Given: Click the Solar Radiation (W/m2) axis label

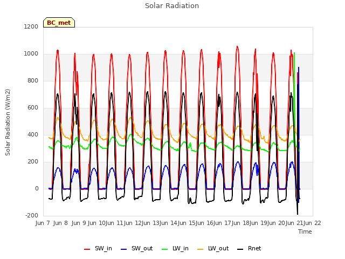Looking at the screenshot, I should pos(8,122).
